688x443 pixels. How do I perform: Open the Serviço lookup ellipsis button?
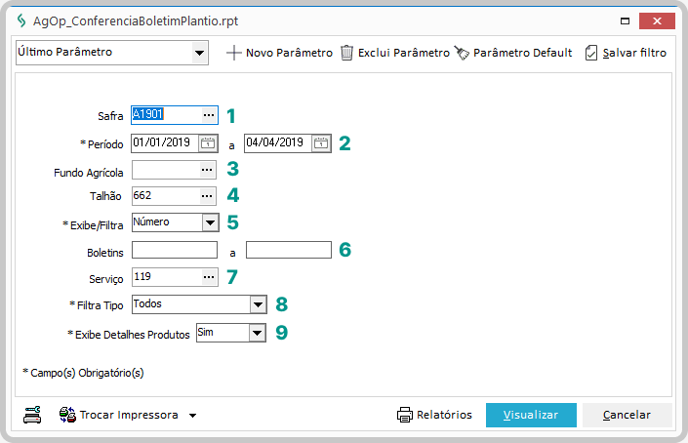pos(209,277)
